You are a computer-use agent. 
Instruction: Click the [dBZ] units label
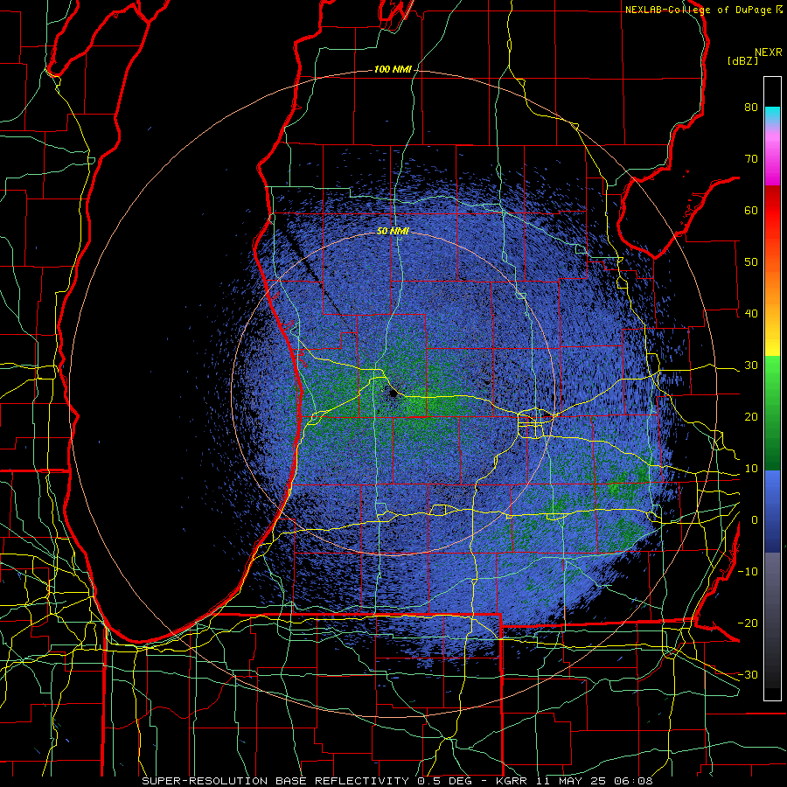tap(742, 60)
